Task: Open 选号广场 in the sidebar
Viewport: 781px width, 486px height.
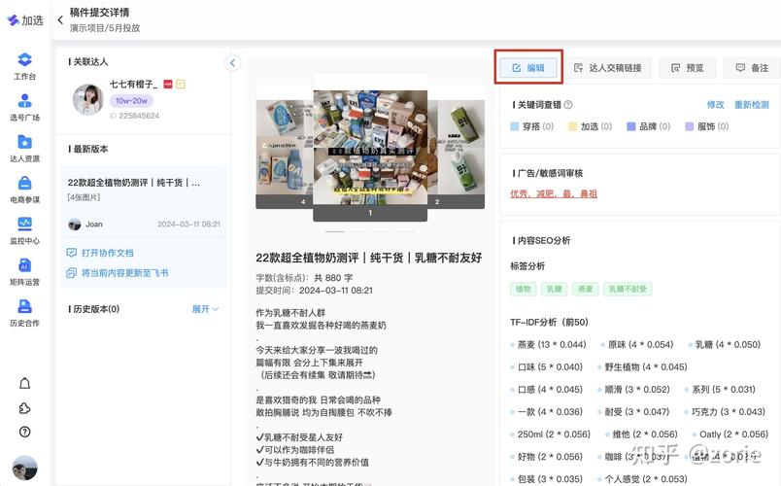Action: 24,107
